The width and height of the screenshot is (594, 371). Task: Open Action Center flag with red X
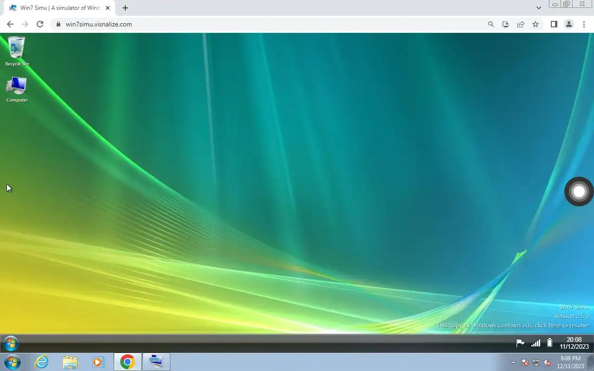pos(525,362)
